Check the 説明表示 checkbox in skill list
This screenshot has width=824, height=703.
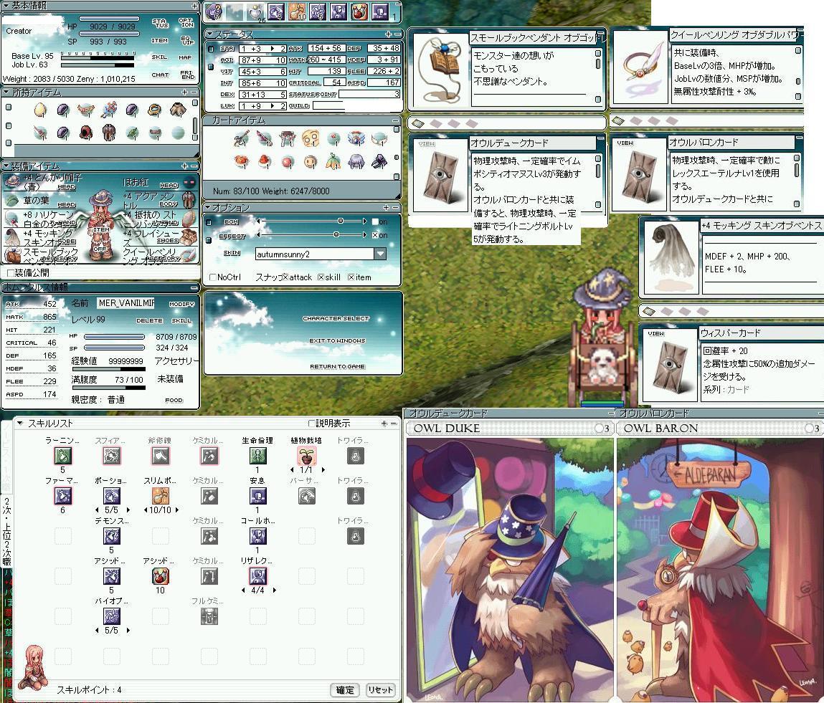312,424
